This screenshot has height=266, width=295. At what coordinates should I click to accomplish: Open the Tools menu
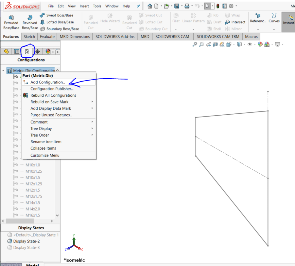pos(97,6)
